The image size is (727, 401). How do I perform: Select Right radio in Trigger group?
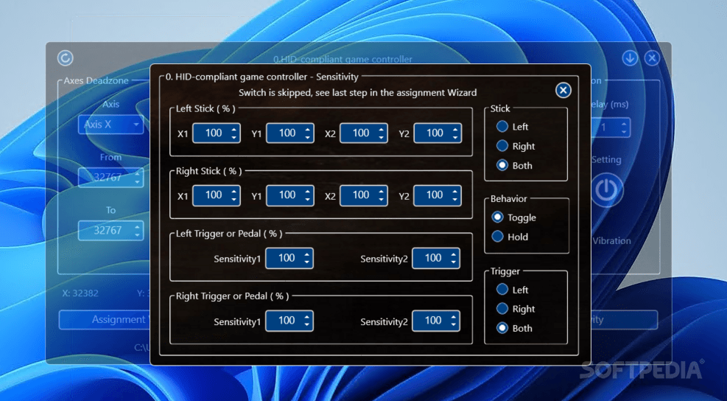[x=502, y=309]
